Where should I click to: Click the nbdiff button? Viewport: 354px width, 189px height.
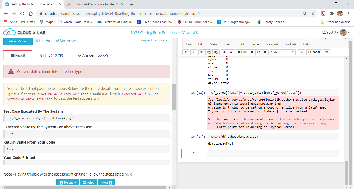[314, 52]
